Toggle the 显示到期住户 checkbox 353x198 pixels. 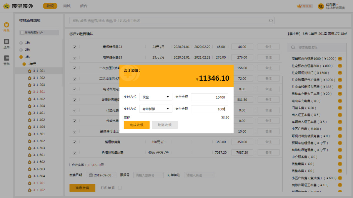pos(22,33)
